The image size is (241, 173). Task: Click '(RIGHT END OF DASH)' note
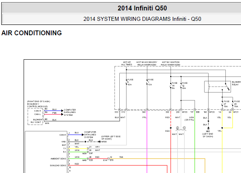click(x=38, y=101)
